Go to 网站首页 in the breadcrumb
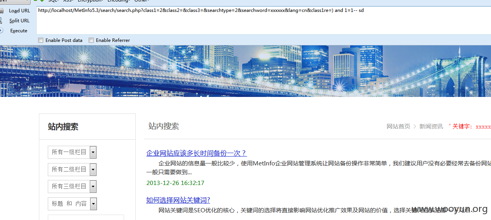Viewport: 491px width, 220px height. 399,127
